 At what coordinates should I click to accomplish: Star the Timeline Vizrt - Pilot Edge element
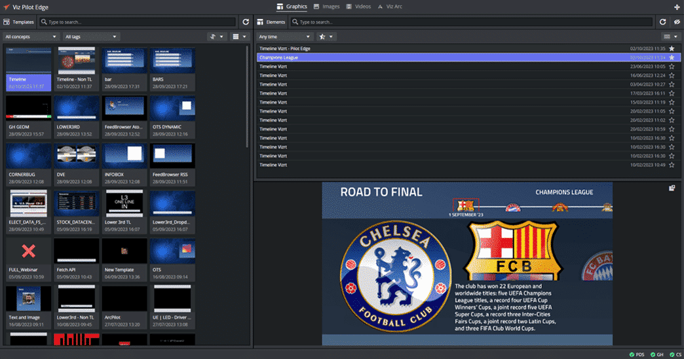click(672, 48)
